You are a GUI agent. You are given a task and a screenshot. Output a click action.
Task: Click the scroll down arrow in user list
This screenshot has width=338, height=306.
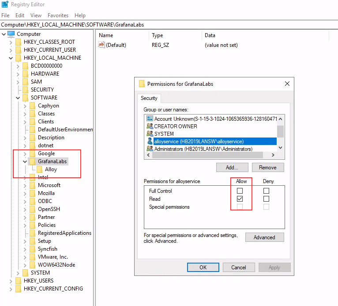281,148
